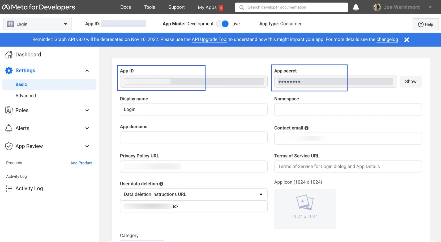Click the User data deletion info icon

pos(161,184)
